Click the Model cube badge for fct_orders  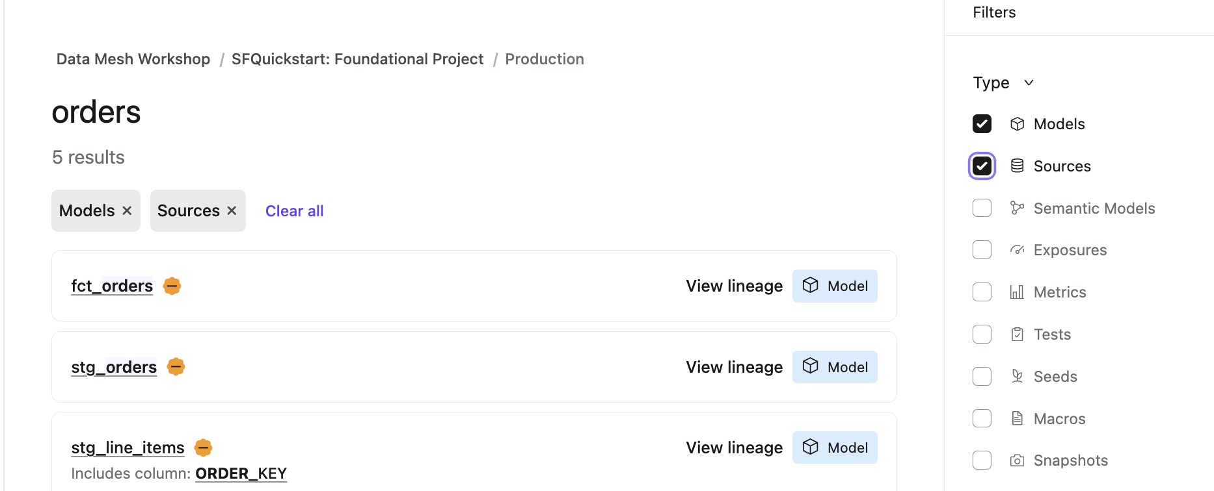tap(835, 286)
